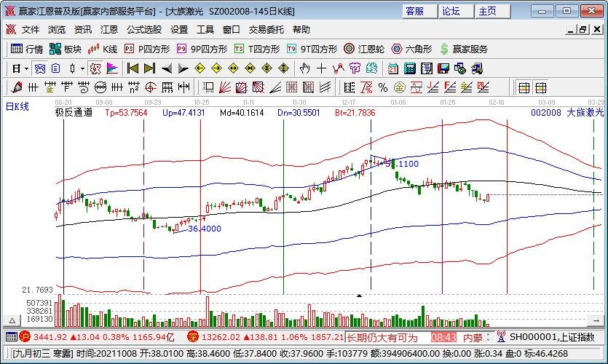
Task: Jump to first bar icon
Action: coord(133,68)
